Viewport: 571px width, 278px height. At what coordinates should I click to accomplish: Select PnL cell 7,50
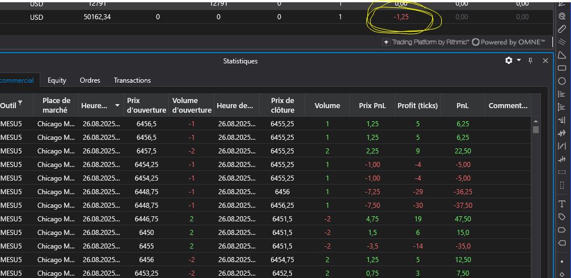tap(463, 273)
